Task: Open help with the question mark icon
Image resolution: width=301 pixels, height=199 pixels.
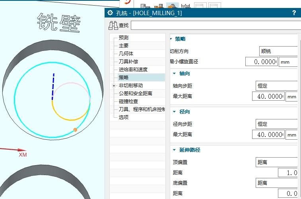Action: pyautogui.click(x=294, y=13)
